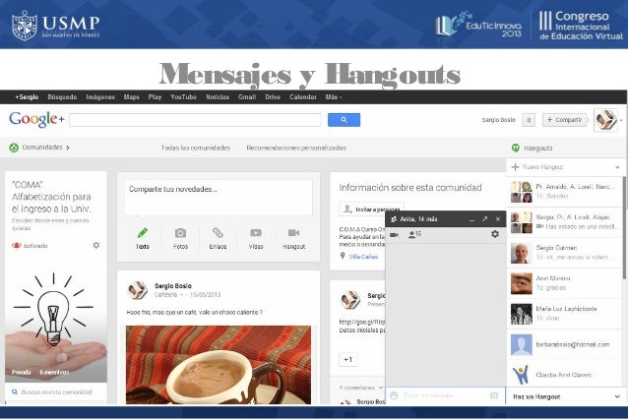
Task: Open Noticias in top bar
Action: 218,96
